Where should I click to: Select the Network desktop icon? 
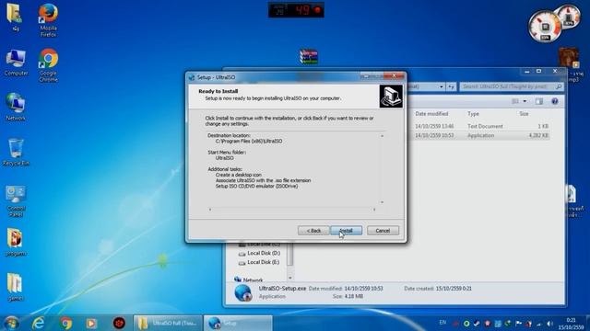[x=16, y=108]
